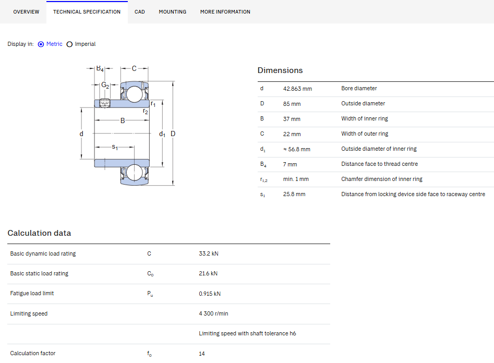Select the Imperial radio button
Image resolution: width=494 pixels, height=363 pixels.
click(69, 44)
